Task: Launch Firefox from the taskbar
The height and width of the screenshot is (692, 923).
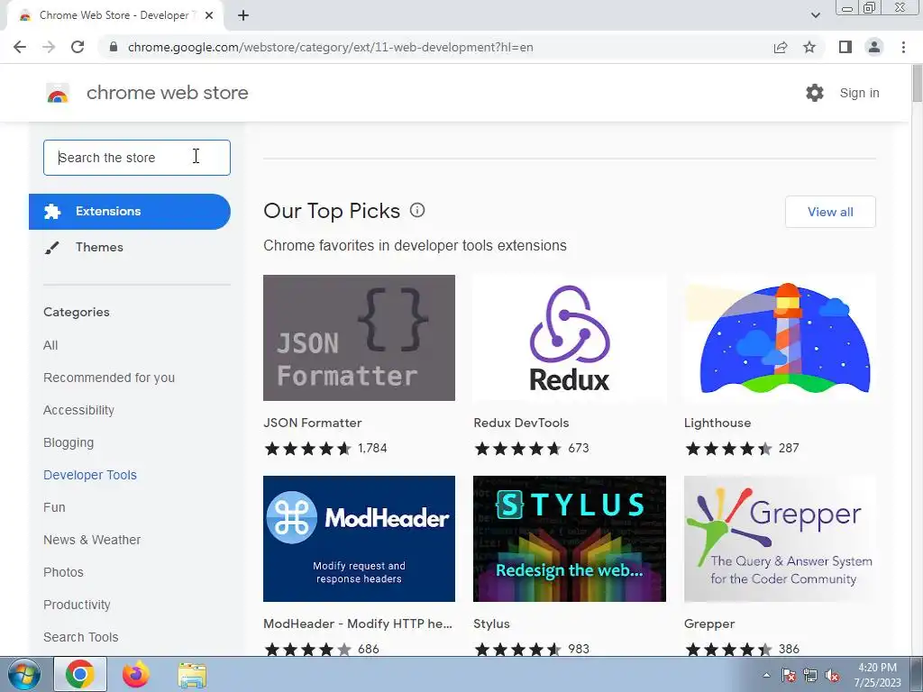Action: (136, 674)
